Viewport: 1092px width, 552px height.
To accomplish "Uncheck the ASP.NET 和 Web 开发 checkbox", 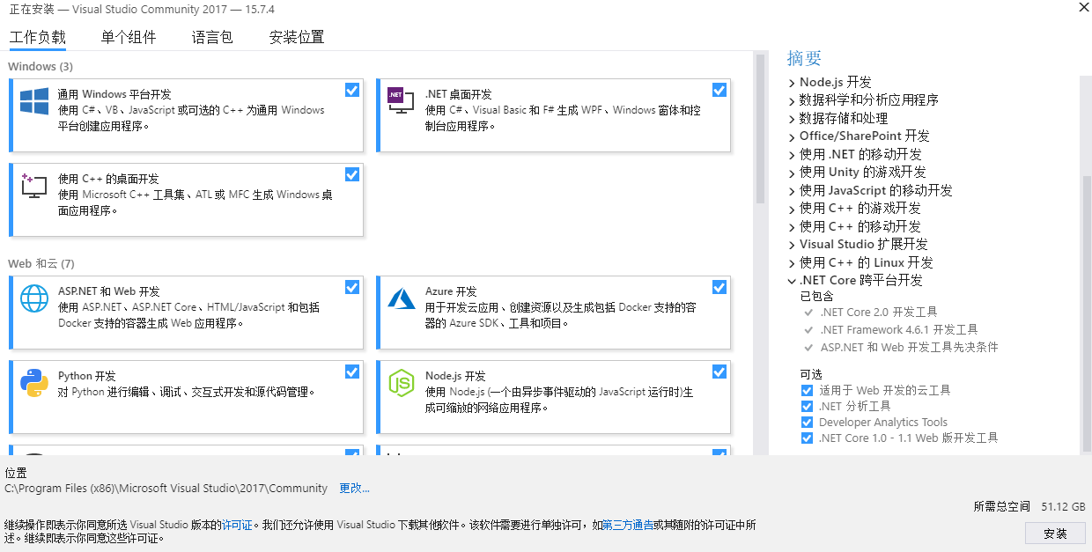I will 352,287.
